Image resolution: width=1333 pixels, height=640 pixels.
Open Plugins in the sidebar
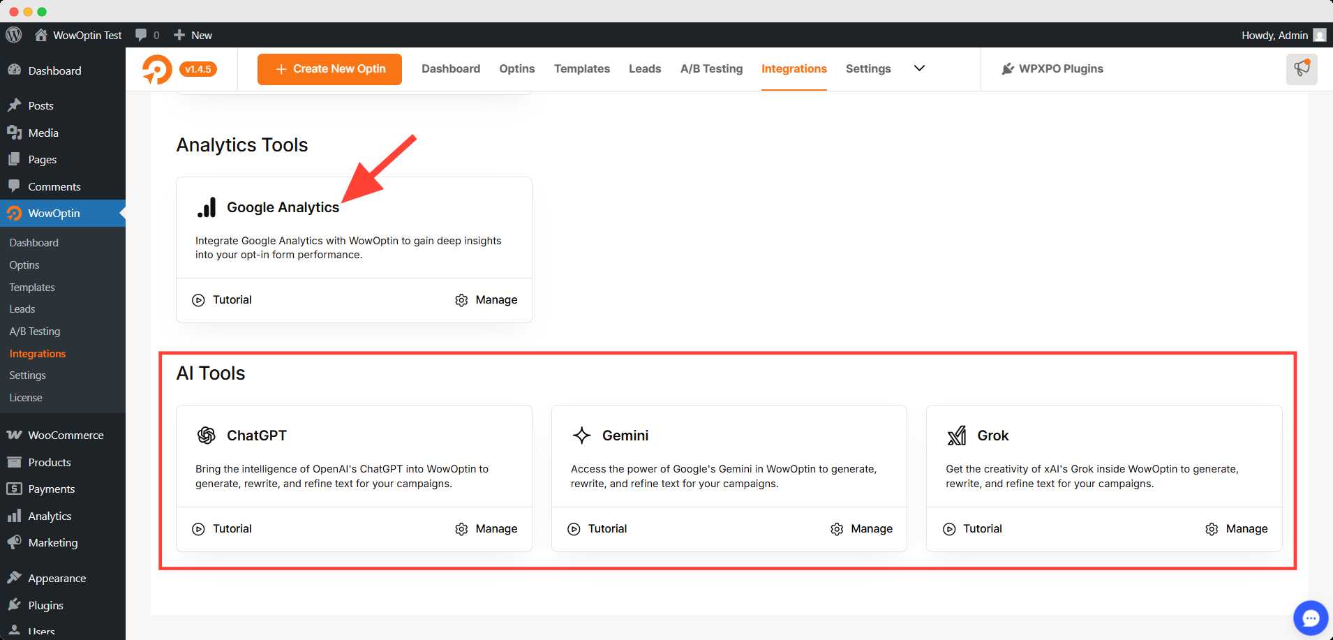point(63,605)
